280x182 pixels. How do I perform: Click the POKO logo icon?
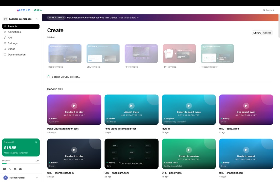19,10
